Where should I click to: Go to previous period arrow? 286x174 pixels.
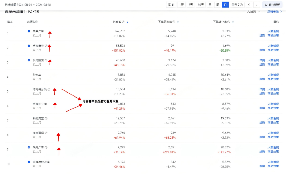(249, 5)
